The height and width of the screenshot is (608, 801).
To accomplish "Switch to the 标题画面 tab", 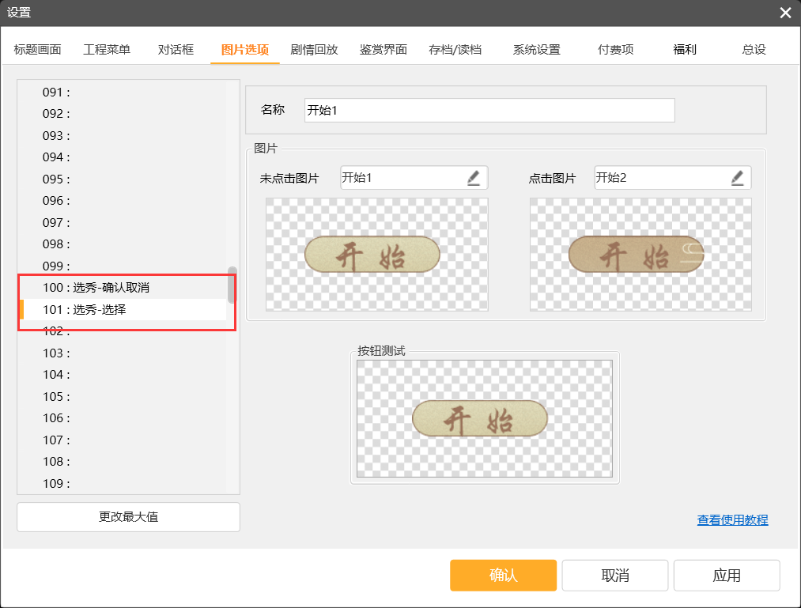I will (x=37, y=49).
